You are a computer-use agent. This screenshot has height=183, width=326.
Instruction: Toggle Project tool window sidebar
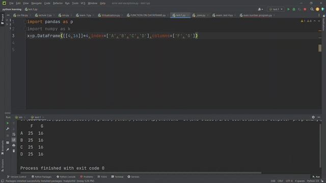point(2,19)
